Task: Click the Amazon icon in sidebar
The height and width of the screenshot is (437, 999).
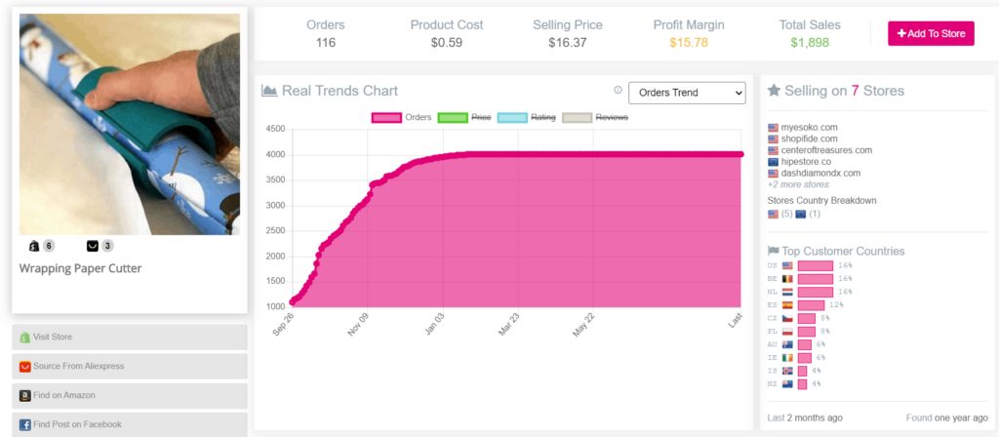Action: (x=24, y=396)
